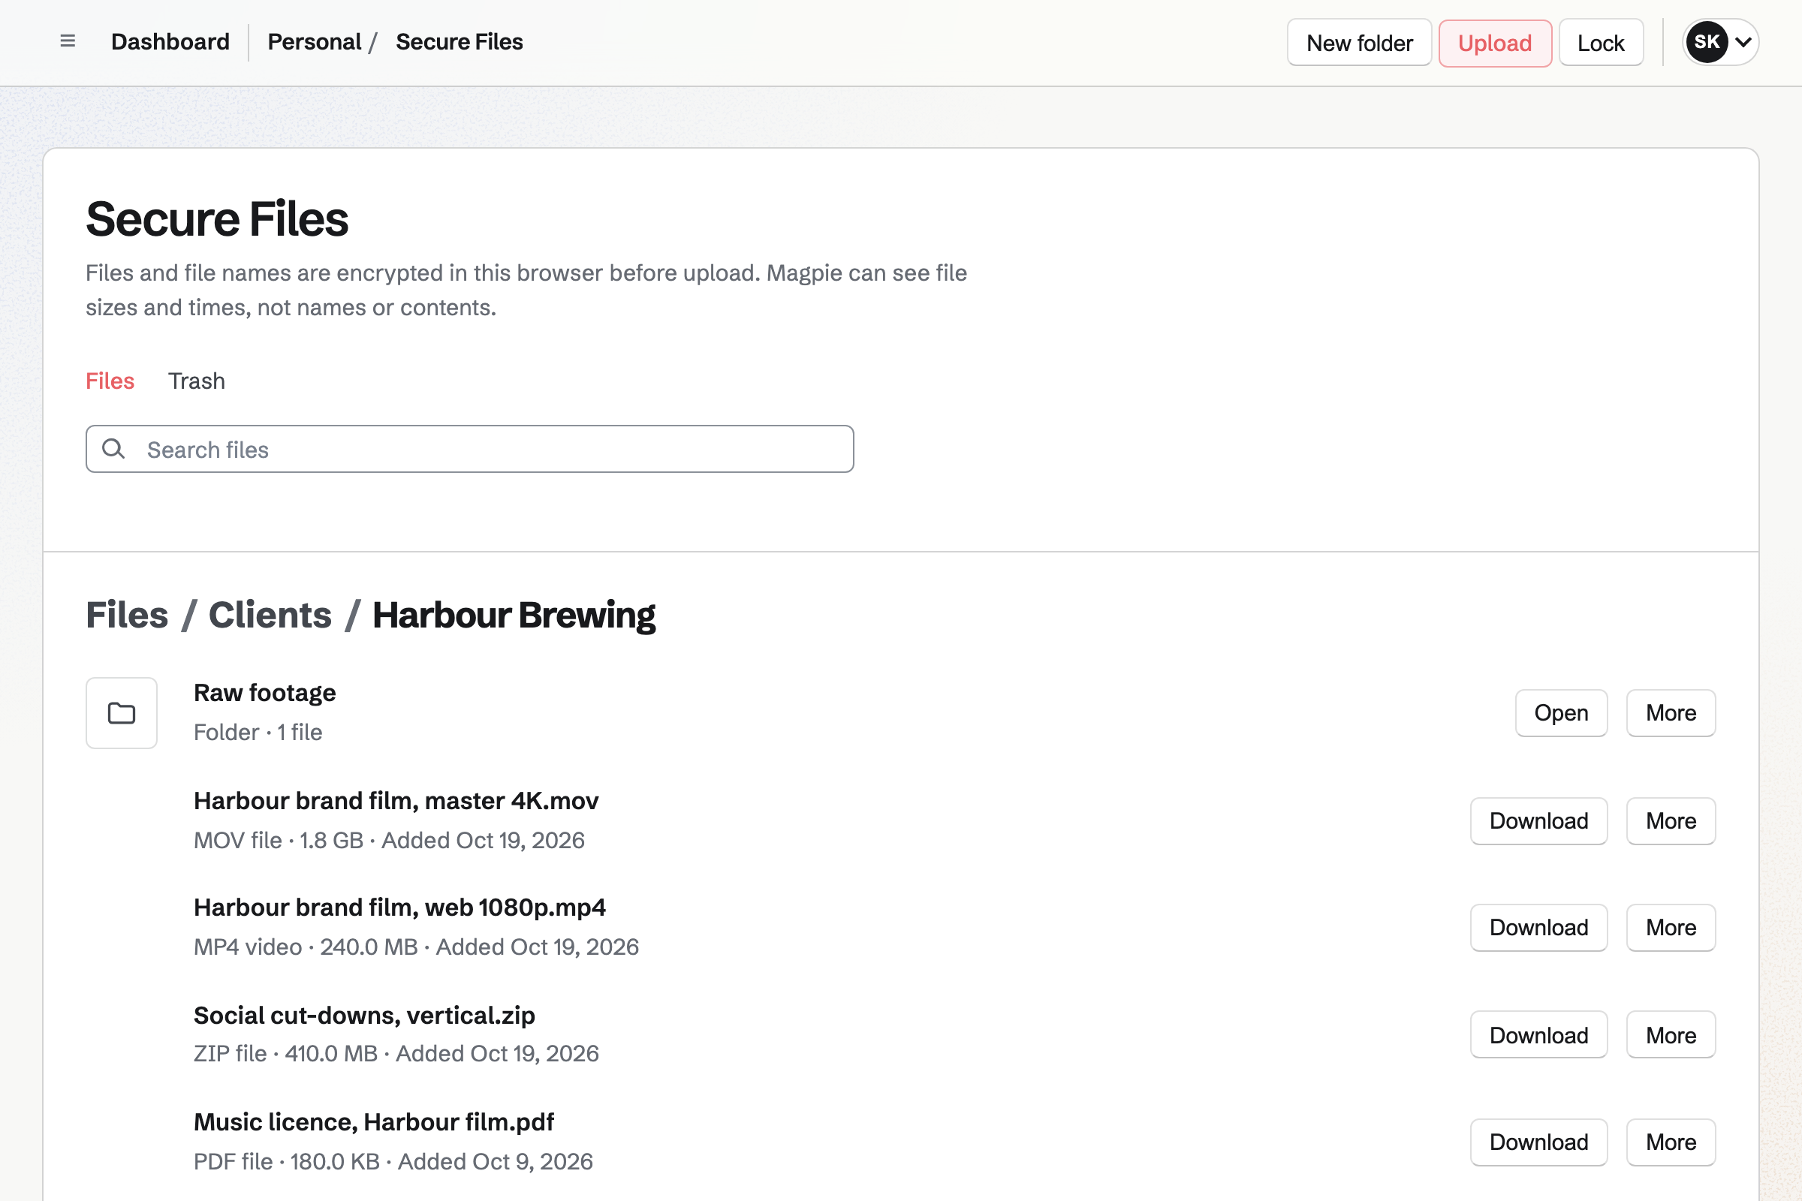Focus the Search files field
Image resolution: width=1802 pixels, height=1201 pixels.
470,449
